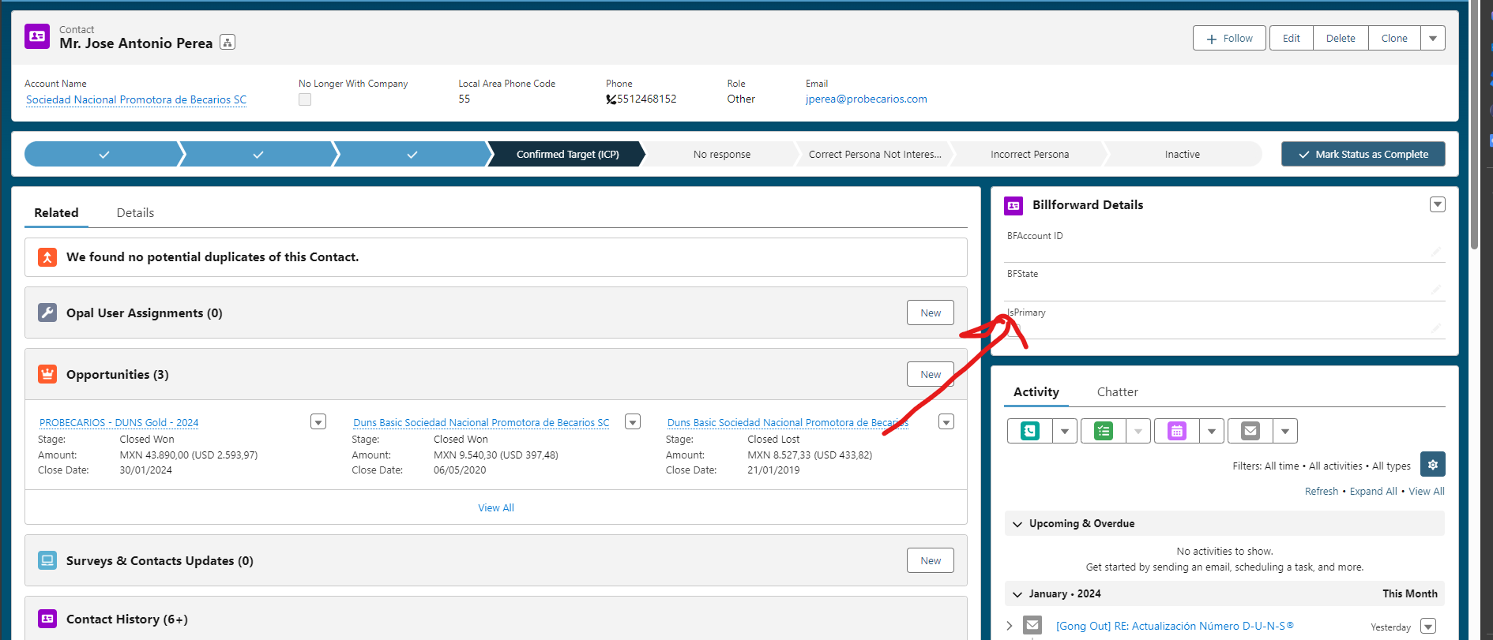Screen dimensions: 1493x640
Task: Switch to the Activity tab
Action: coord(1036,392)
